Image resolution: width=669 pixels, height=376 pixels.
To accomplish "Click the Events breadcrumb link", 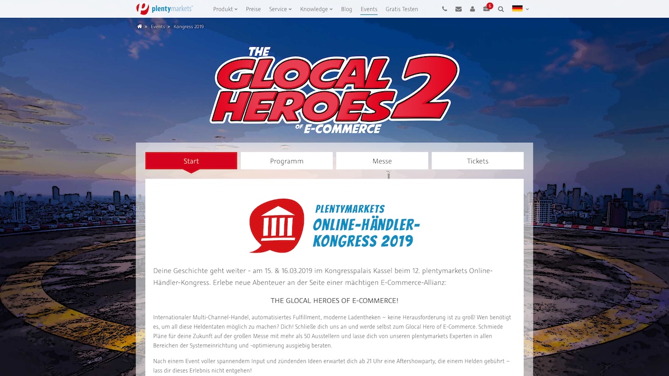I will coord(158,26).
